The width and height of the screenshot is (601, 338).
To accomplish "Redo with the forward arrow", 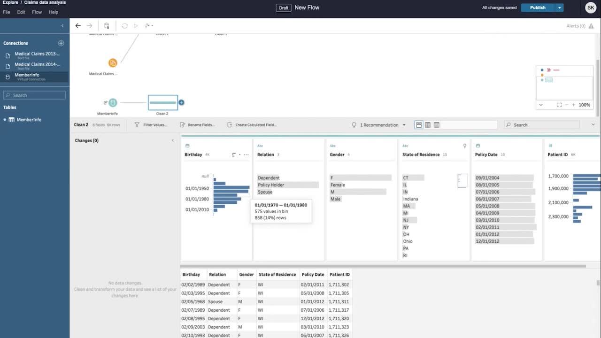I will (x=90, y=26).
